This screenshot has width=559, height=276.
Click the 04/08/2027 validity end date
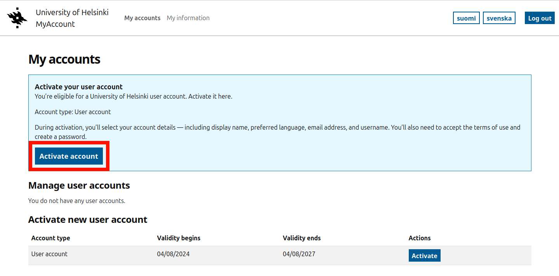click(x=299, y=254)
